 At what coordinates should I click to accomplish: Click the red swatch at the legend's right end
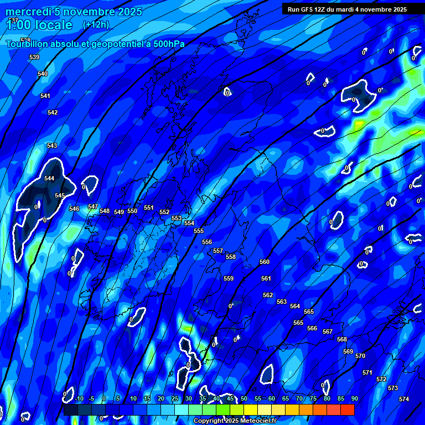pyautogui.click(x=347, y=410)
